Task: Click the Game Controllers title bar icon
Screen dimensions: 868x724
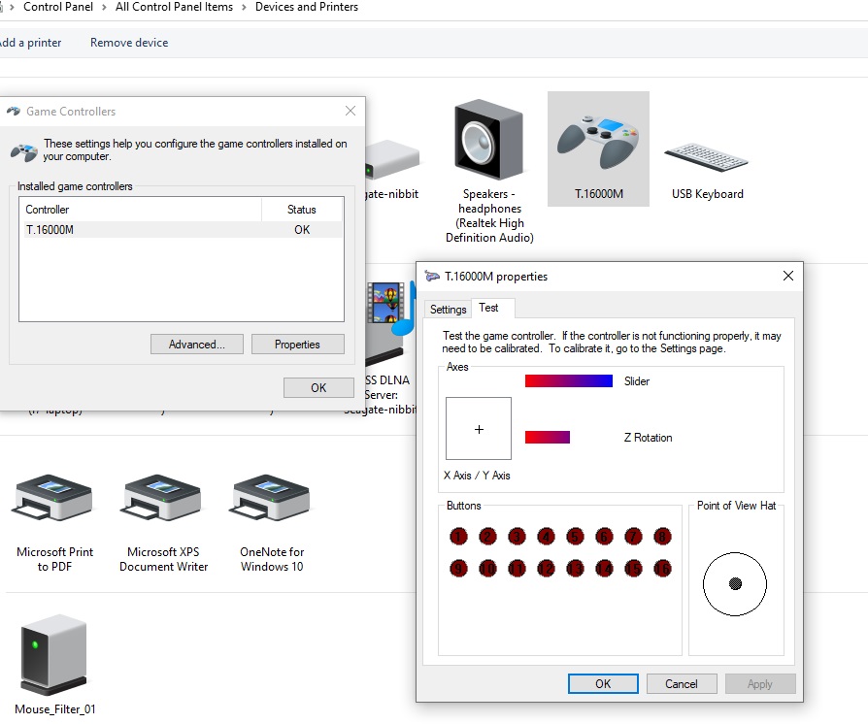Action: 14,112
